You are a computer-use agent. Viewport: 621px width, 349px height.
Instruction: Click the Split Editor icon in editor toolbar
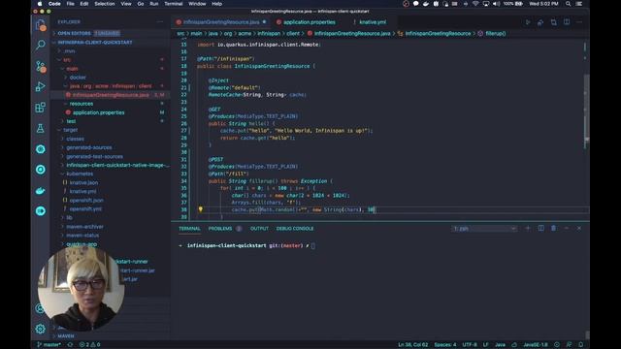(567, 22)
